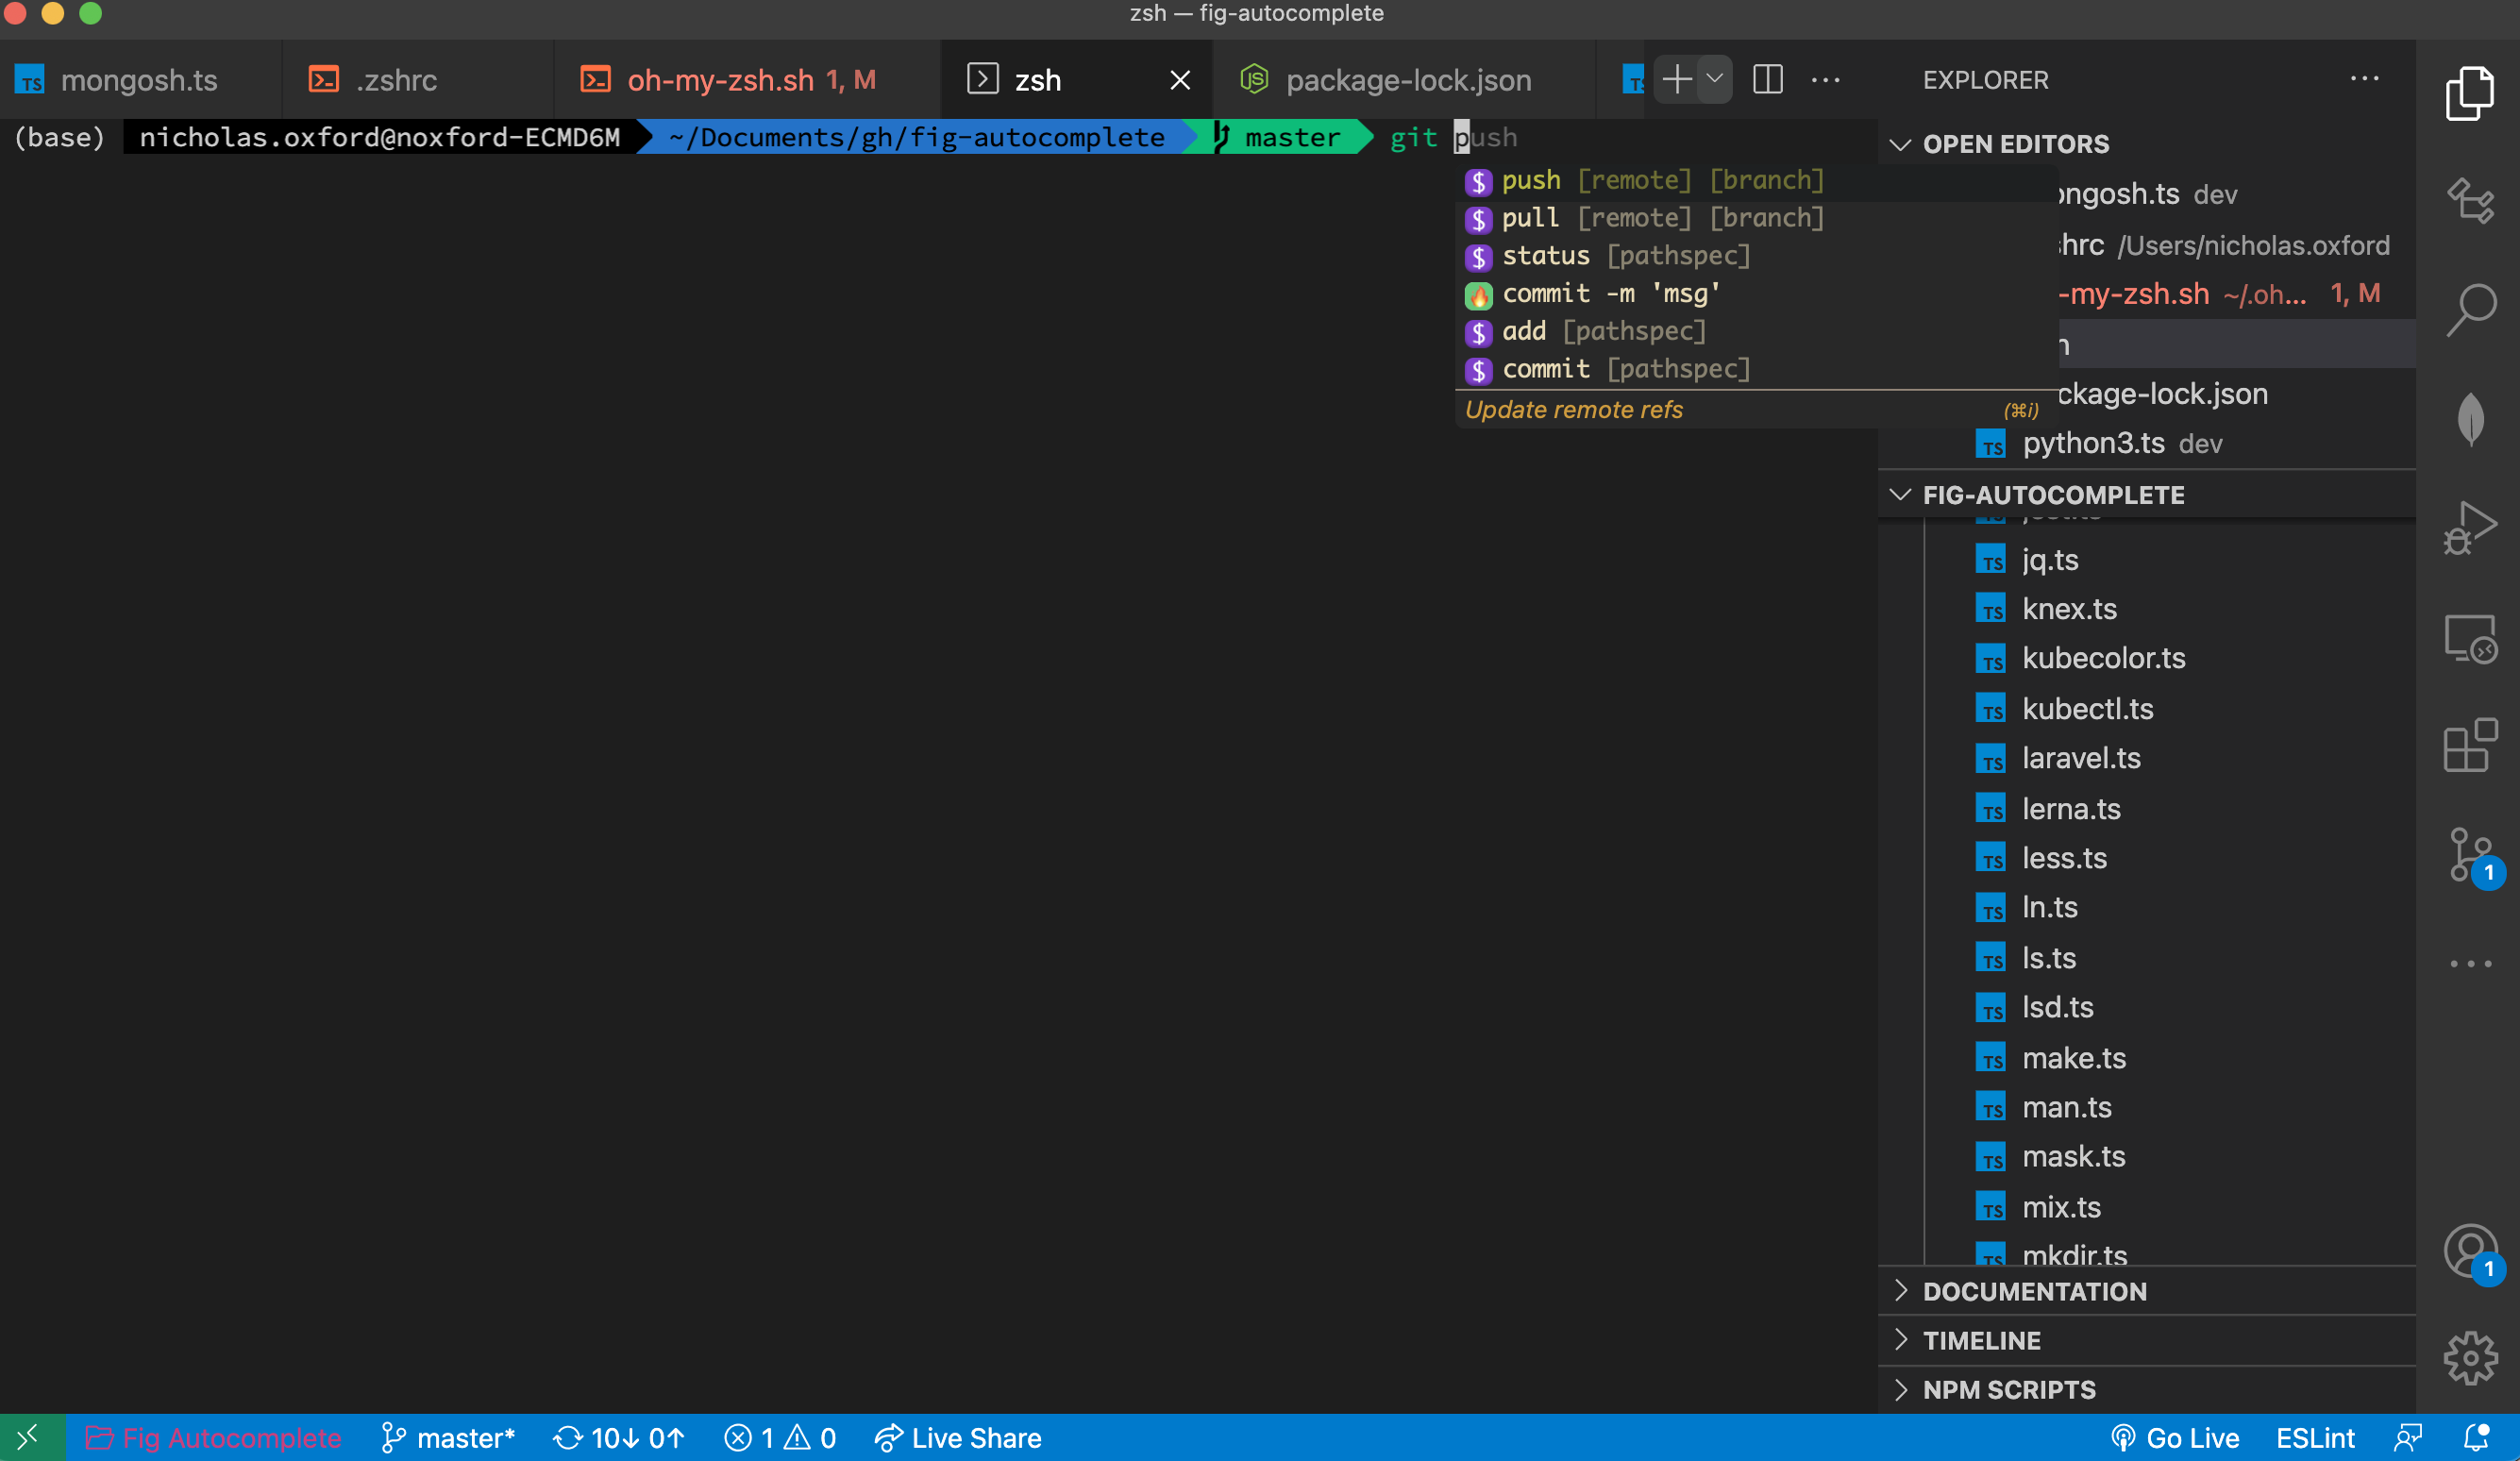Open the Search magnifier in activity bar
The image size is (2520, 1461).
coord(2469,309)
